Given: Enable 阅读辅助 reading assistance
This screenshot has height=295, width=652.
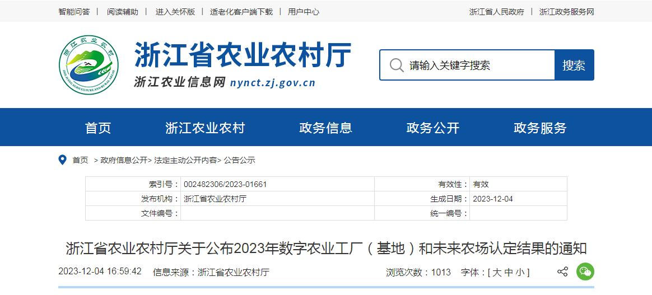Looking at the screenshot, I should 123,12.
